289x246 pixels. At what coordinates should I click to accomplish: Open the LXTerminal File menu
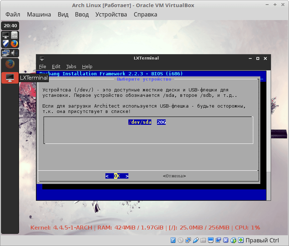click(43, 66)
